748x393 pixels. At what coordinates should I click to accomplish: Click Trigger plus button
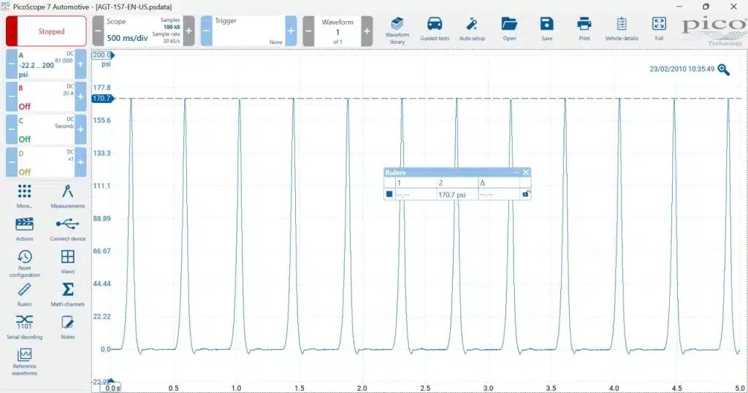291,31
